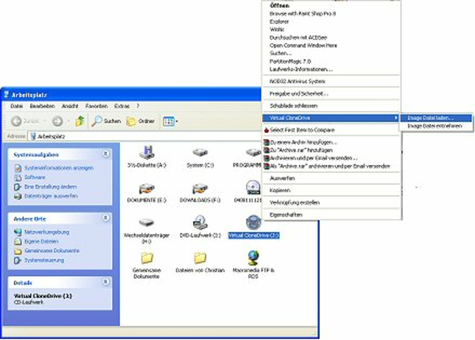Image resolution: width=475 pixels, height=340 pixels.
Task: Click the Ordner toolbar icon
Action: [x=136, y=121]
